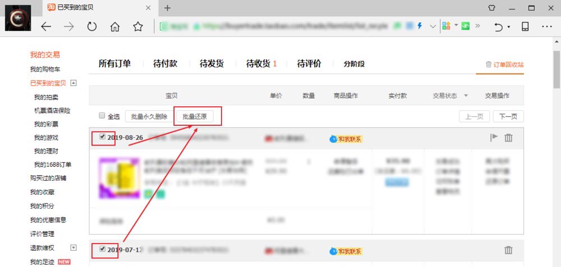Collapse the 已买到的宝贝 sidebar section
The height and width of the screenshot is (267, 561).
coord(73,83)
